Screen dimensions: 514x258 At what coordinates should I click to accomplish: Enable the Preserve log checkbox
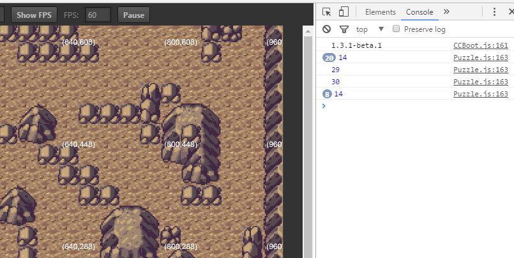[x=397, y=29]
